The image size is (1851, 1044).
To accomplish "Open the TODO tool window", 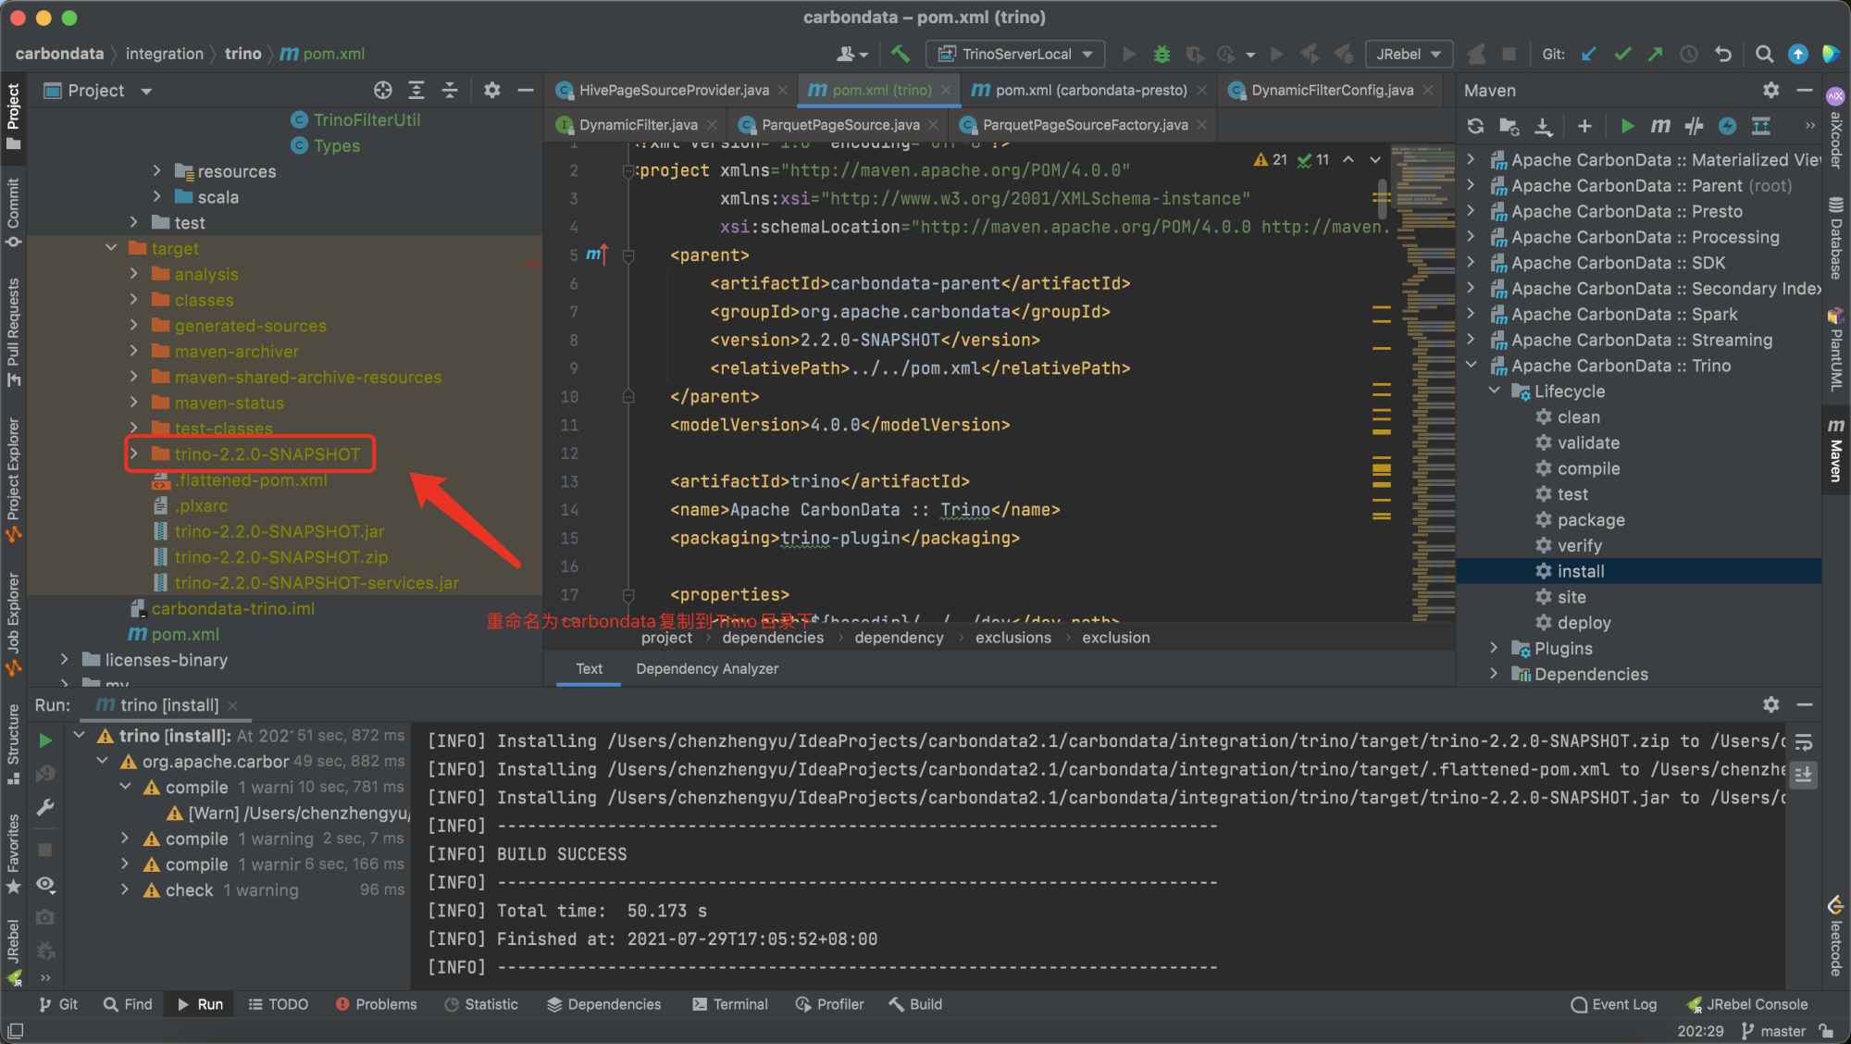I will [278, 1004].
